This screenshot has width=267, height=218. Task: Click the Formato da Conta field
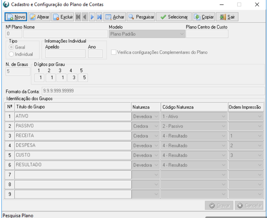click(153, 91)
